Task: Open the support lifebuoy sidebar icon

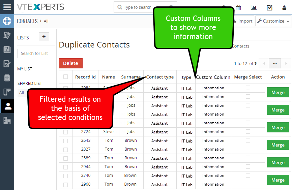Action: [x=7, y=21]
